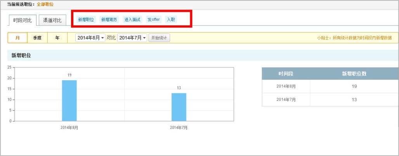The height and width of the screenshot is (156, 399).
Task: Show the 发offer statistics
Action: coord(154,19)
